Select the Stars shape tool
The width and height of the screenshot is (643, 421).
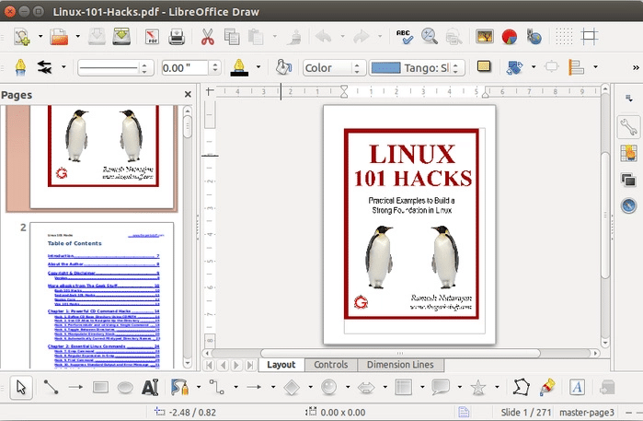[x=478, y=387]
